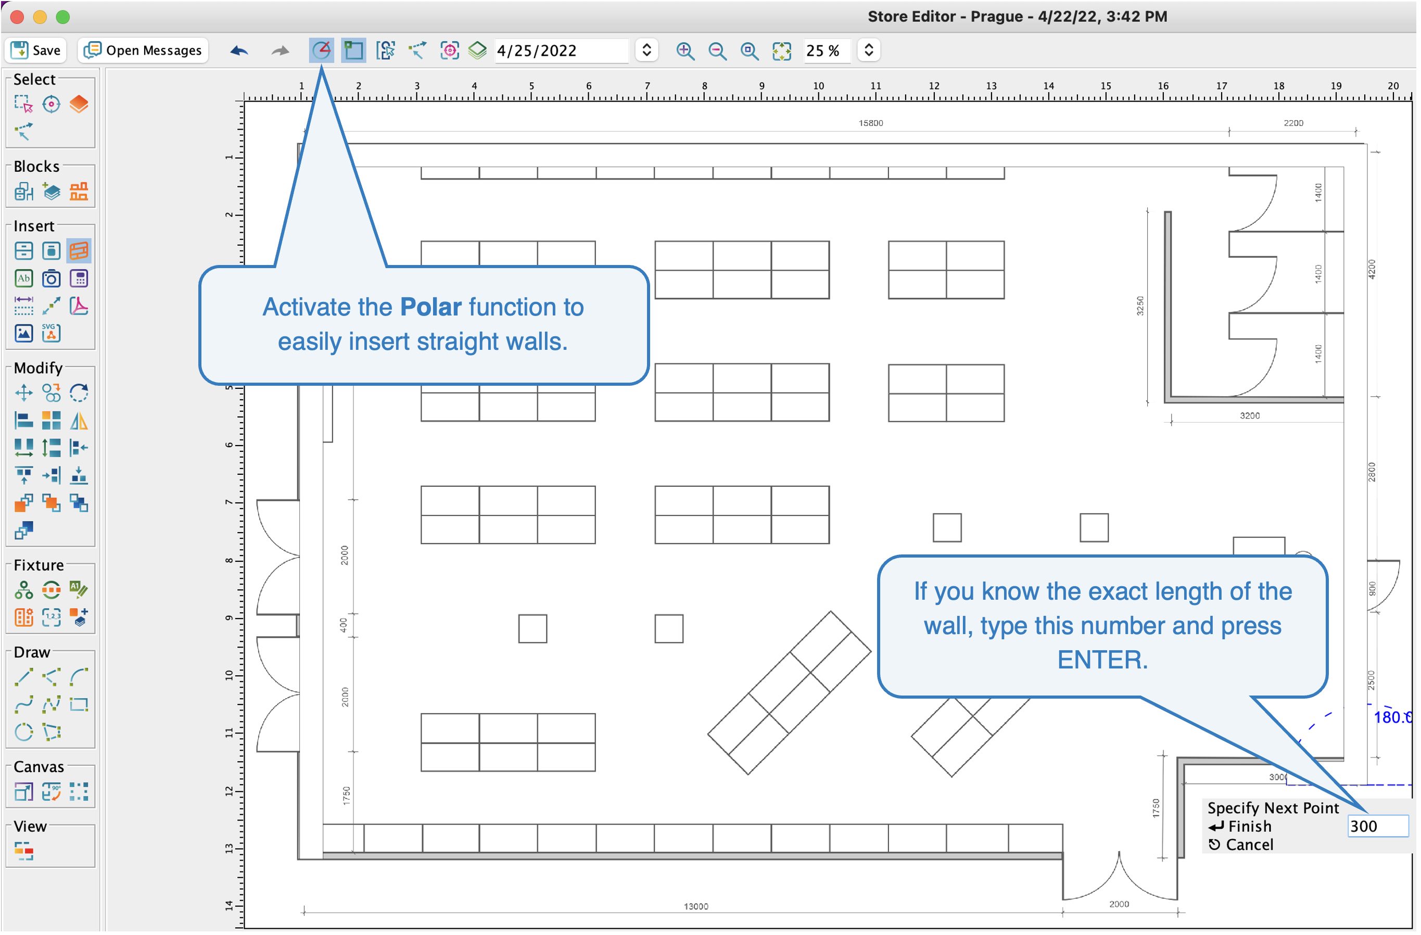Select by layer with the orange layers icon
The image size is (1421, 935).
79,105
